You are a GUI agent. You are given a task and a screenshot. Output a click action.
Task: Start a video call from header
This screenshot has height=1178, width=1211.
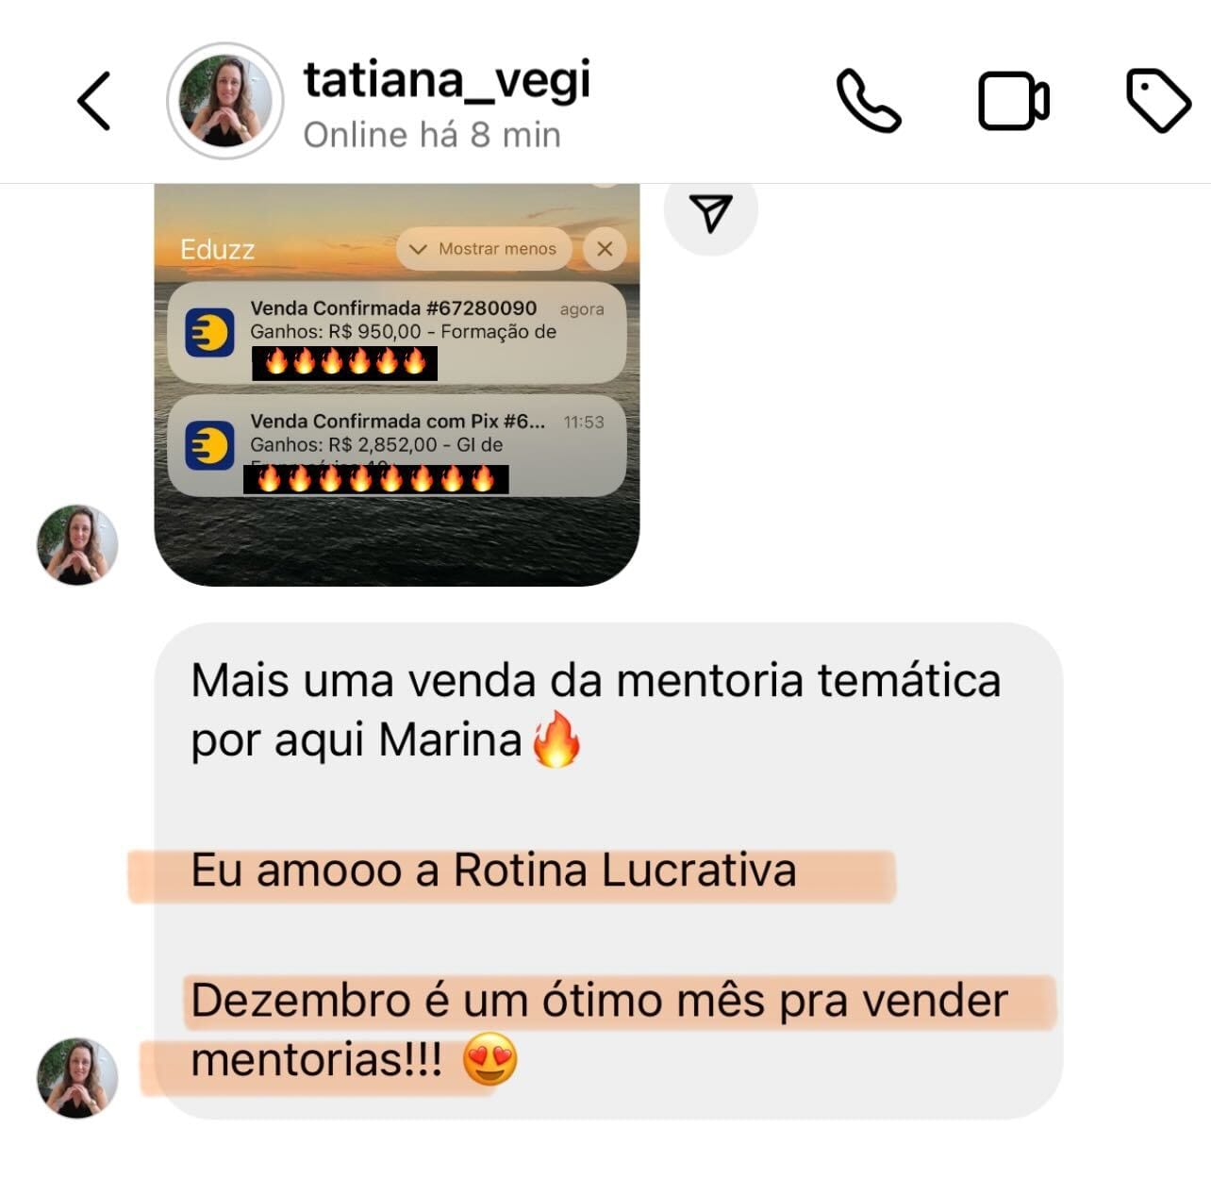point(1014,101)
